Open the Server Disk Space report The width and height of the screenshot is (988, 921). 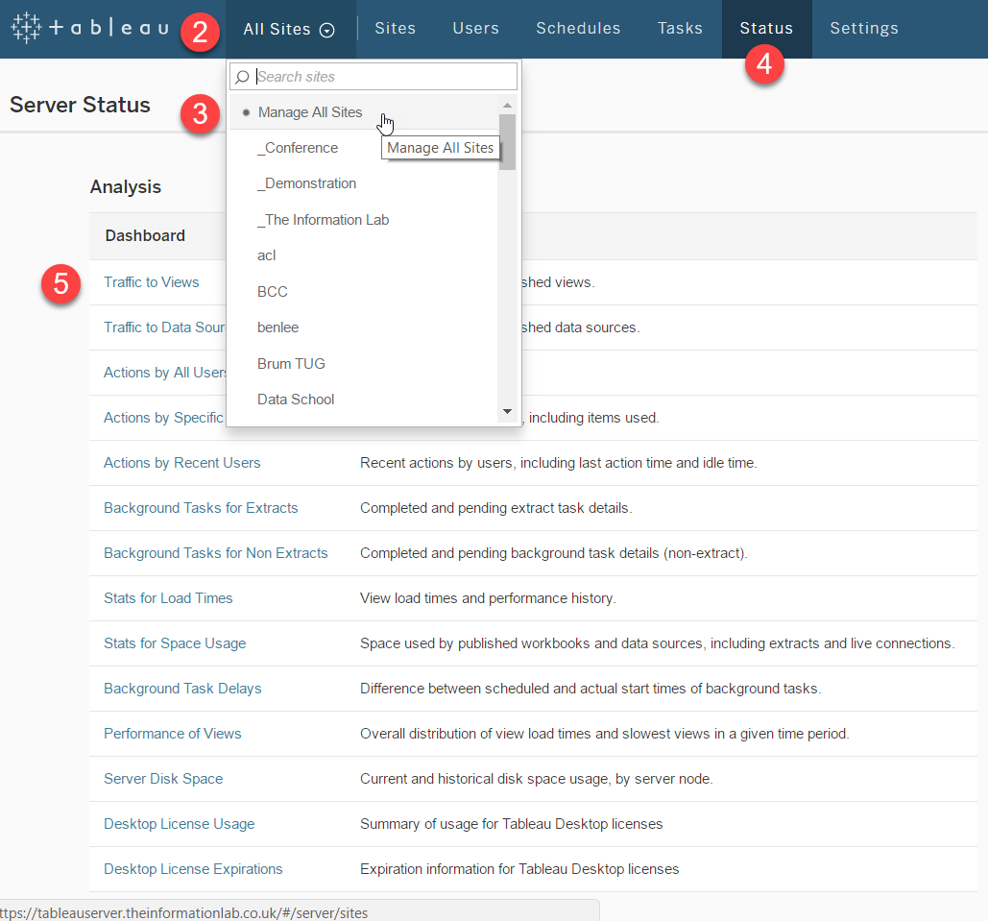pos(162,779)
